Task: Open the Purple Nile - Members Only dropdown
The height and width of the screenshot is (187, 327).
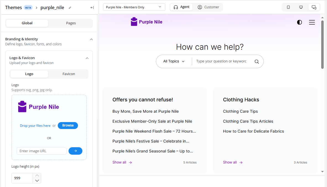Action: point(134,7)
